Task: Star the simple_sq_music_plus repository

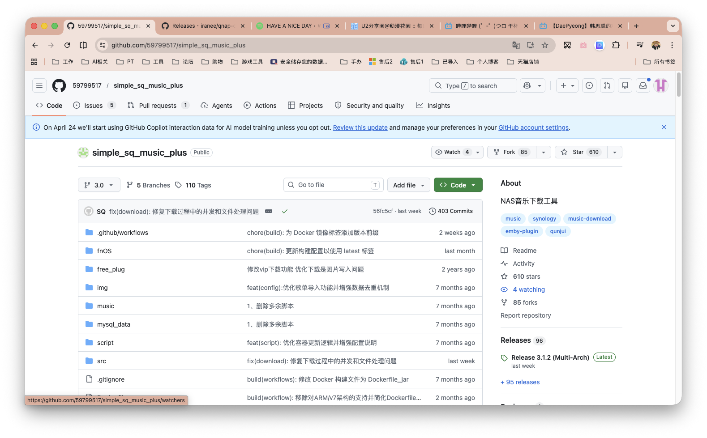Action: [581, 152]
